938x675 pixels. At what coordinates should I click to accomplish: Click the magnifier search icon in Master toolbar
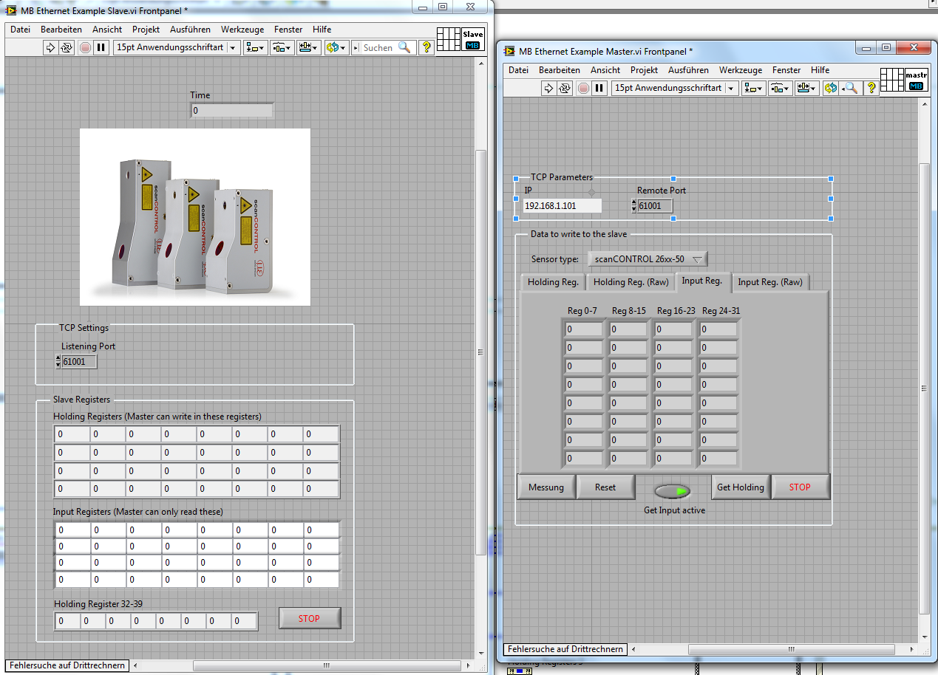(x=852, y=88)
